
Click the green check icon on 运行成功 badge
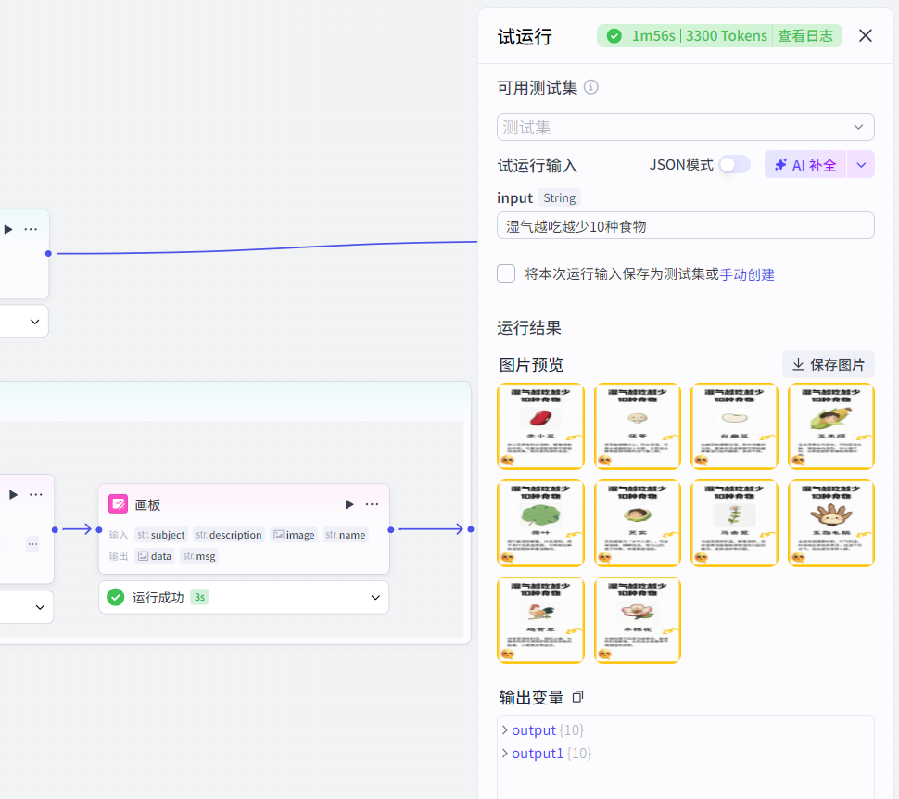pos(116,598)
